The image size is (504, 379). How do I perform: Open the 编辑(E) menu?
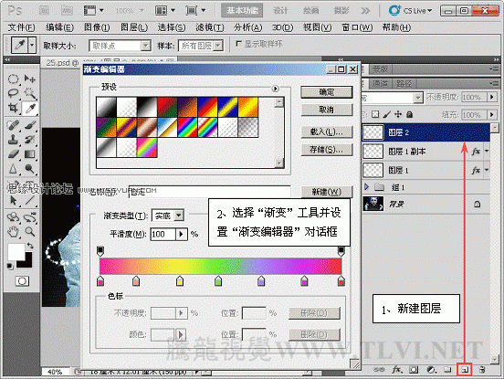pyautogui.click(x=59, y=27)
